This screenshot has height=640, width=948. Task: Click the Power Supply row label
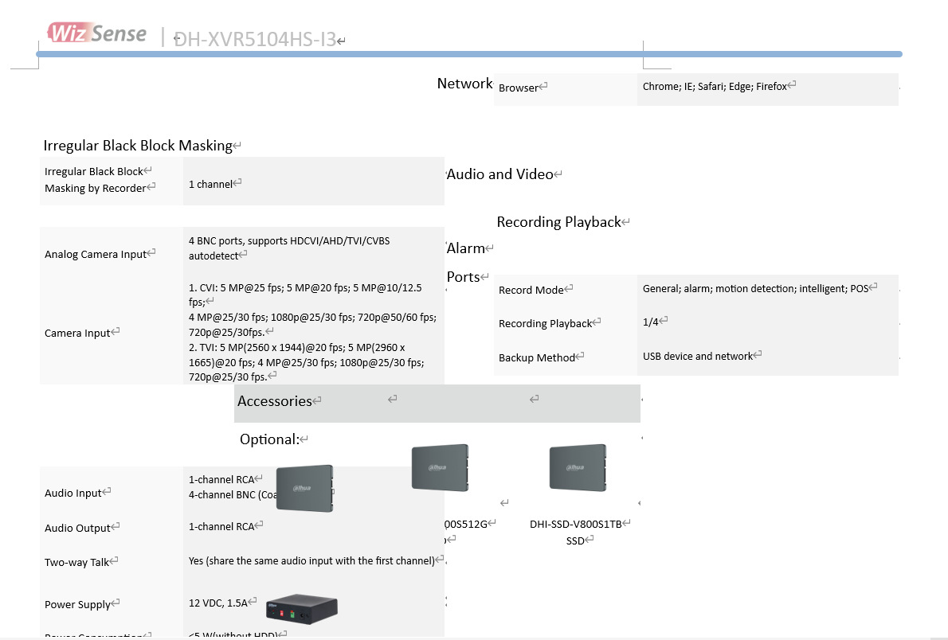click(x=77, y=605)
